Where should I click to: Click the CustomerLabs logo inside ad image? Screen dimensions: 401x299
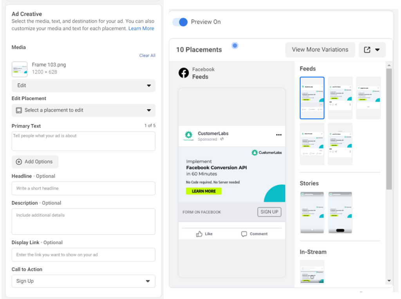(x=267, y=153)
